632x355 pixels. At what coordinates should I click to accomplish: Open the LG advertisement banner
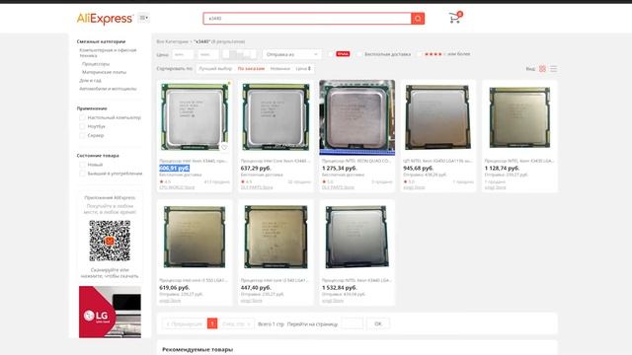pos(110,312)
